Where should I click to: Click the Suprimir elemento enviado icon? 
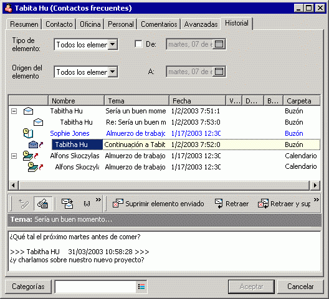pos(118,204)
